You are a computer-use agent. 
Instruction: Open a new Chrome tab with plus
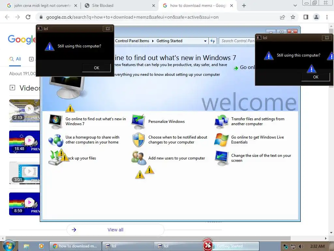tap(244, 6)
